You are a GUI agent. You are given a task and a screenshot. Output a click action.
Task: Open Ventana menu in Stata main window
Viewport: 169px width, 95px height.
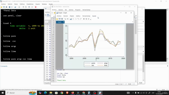pos(44,4)
